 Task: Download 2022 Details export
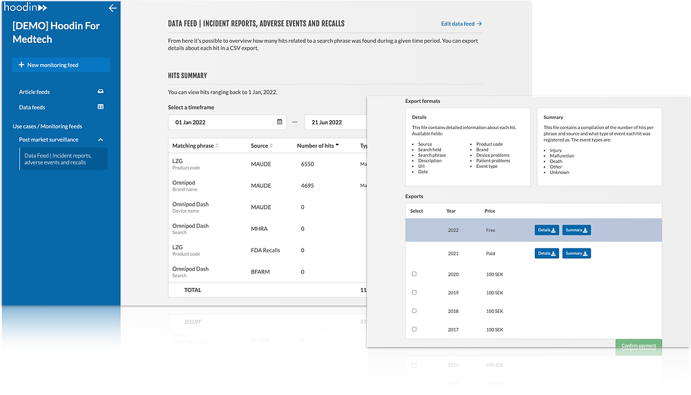pyautogui.click(x=547, y=230)
